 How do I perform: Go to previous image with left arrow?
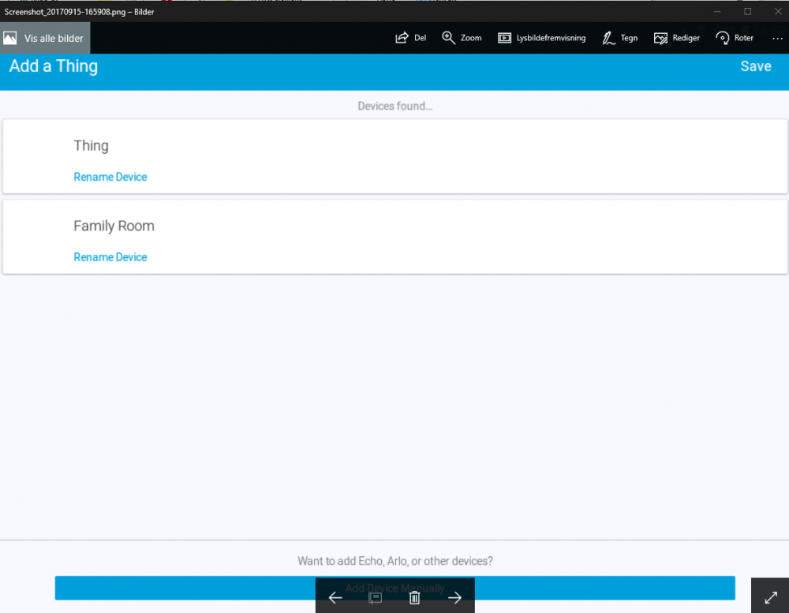[x=335, y=598]
